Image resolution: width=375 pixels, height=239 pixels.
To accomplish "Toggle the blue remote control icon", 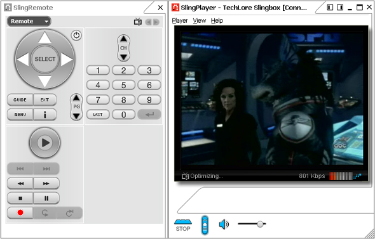I will pyautogui.click(x=205, y=225).
